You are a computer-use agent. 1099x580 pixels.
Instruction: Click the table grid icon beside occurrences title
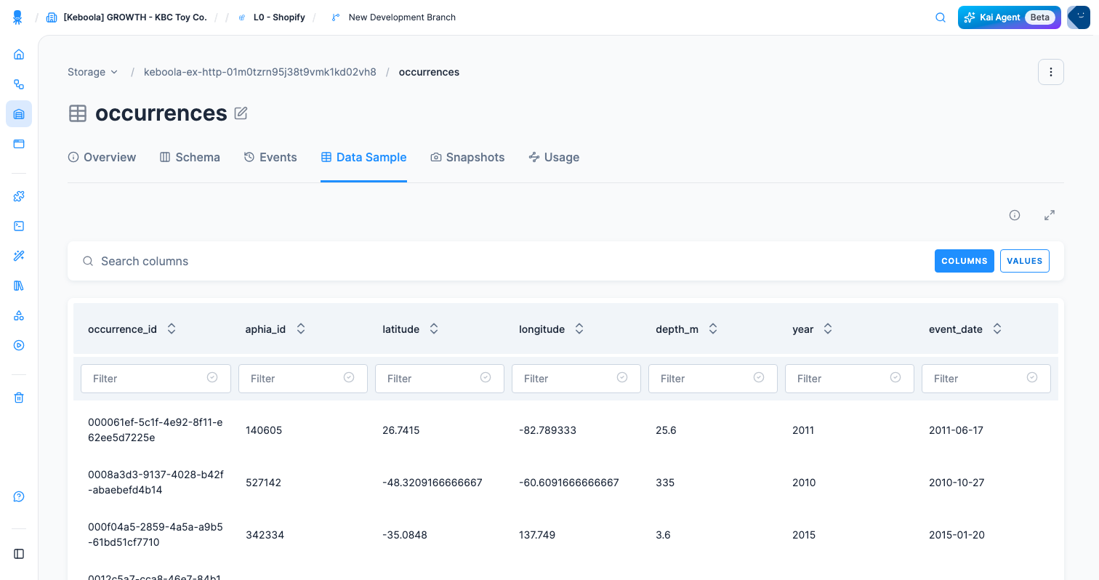(x=78, y=113)
